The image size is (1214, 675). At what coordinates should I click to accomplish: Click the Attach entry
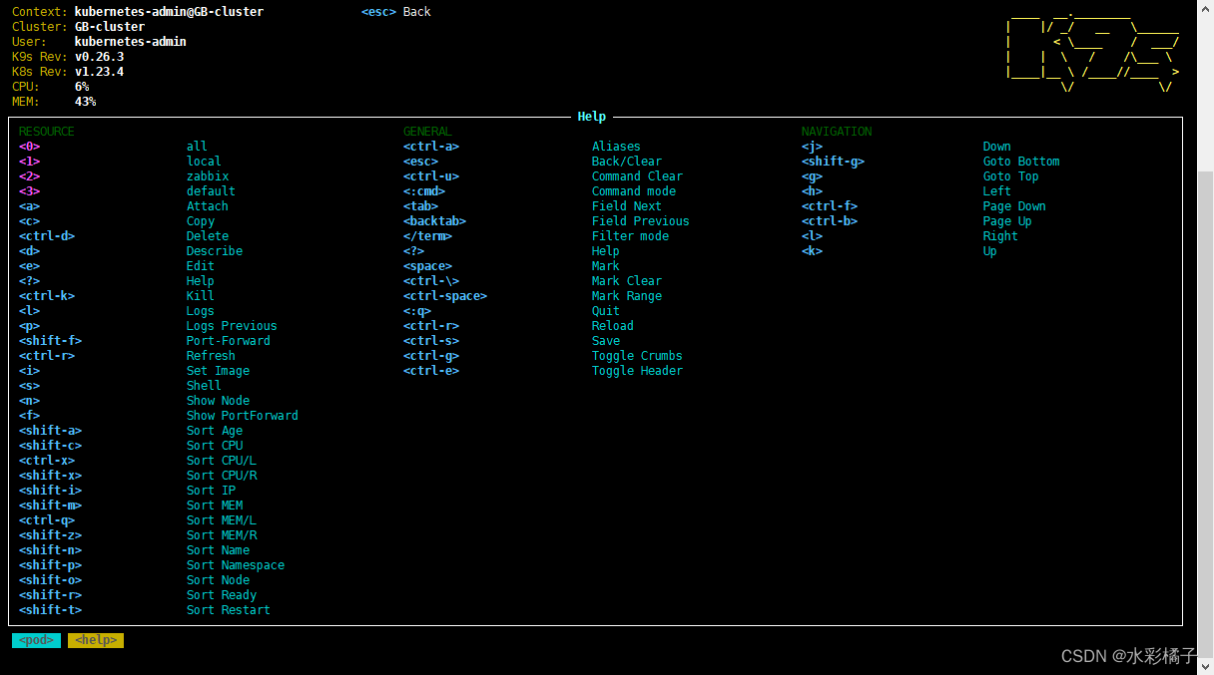click(x=208, y=206)
